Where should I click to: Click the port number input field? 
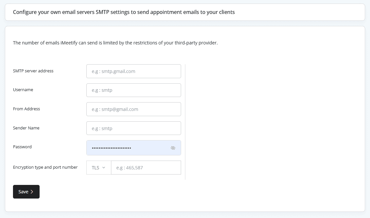tap(146, 168)
